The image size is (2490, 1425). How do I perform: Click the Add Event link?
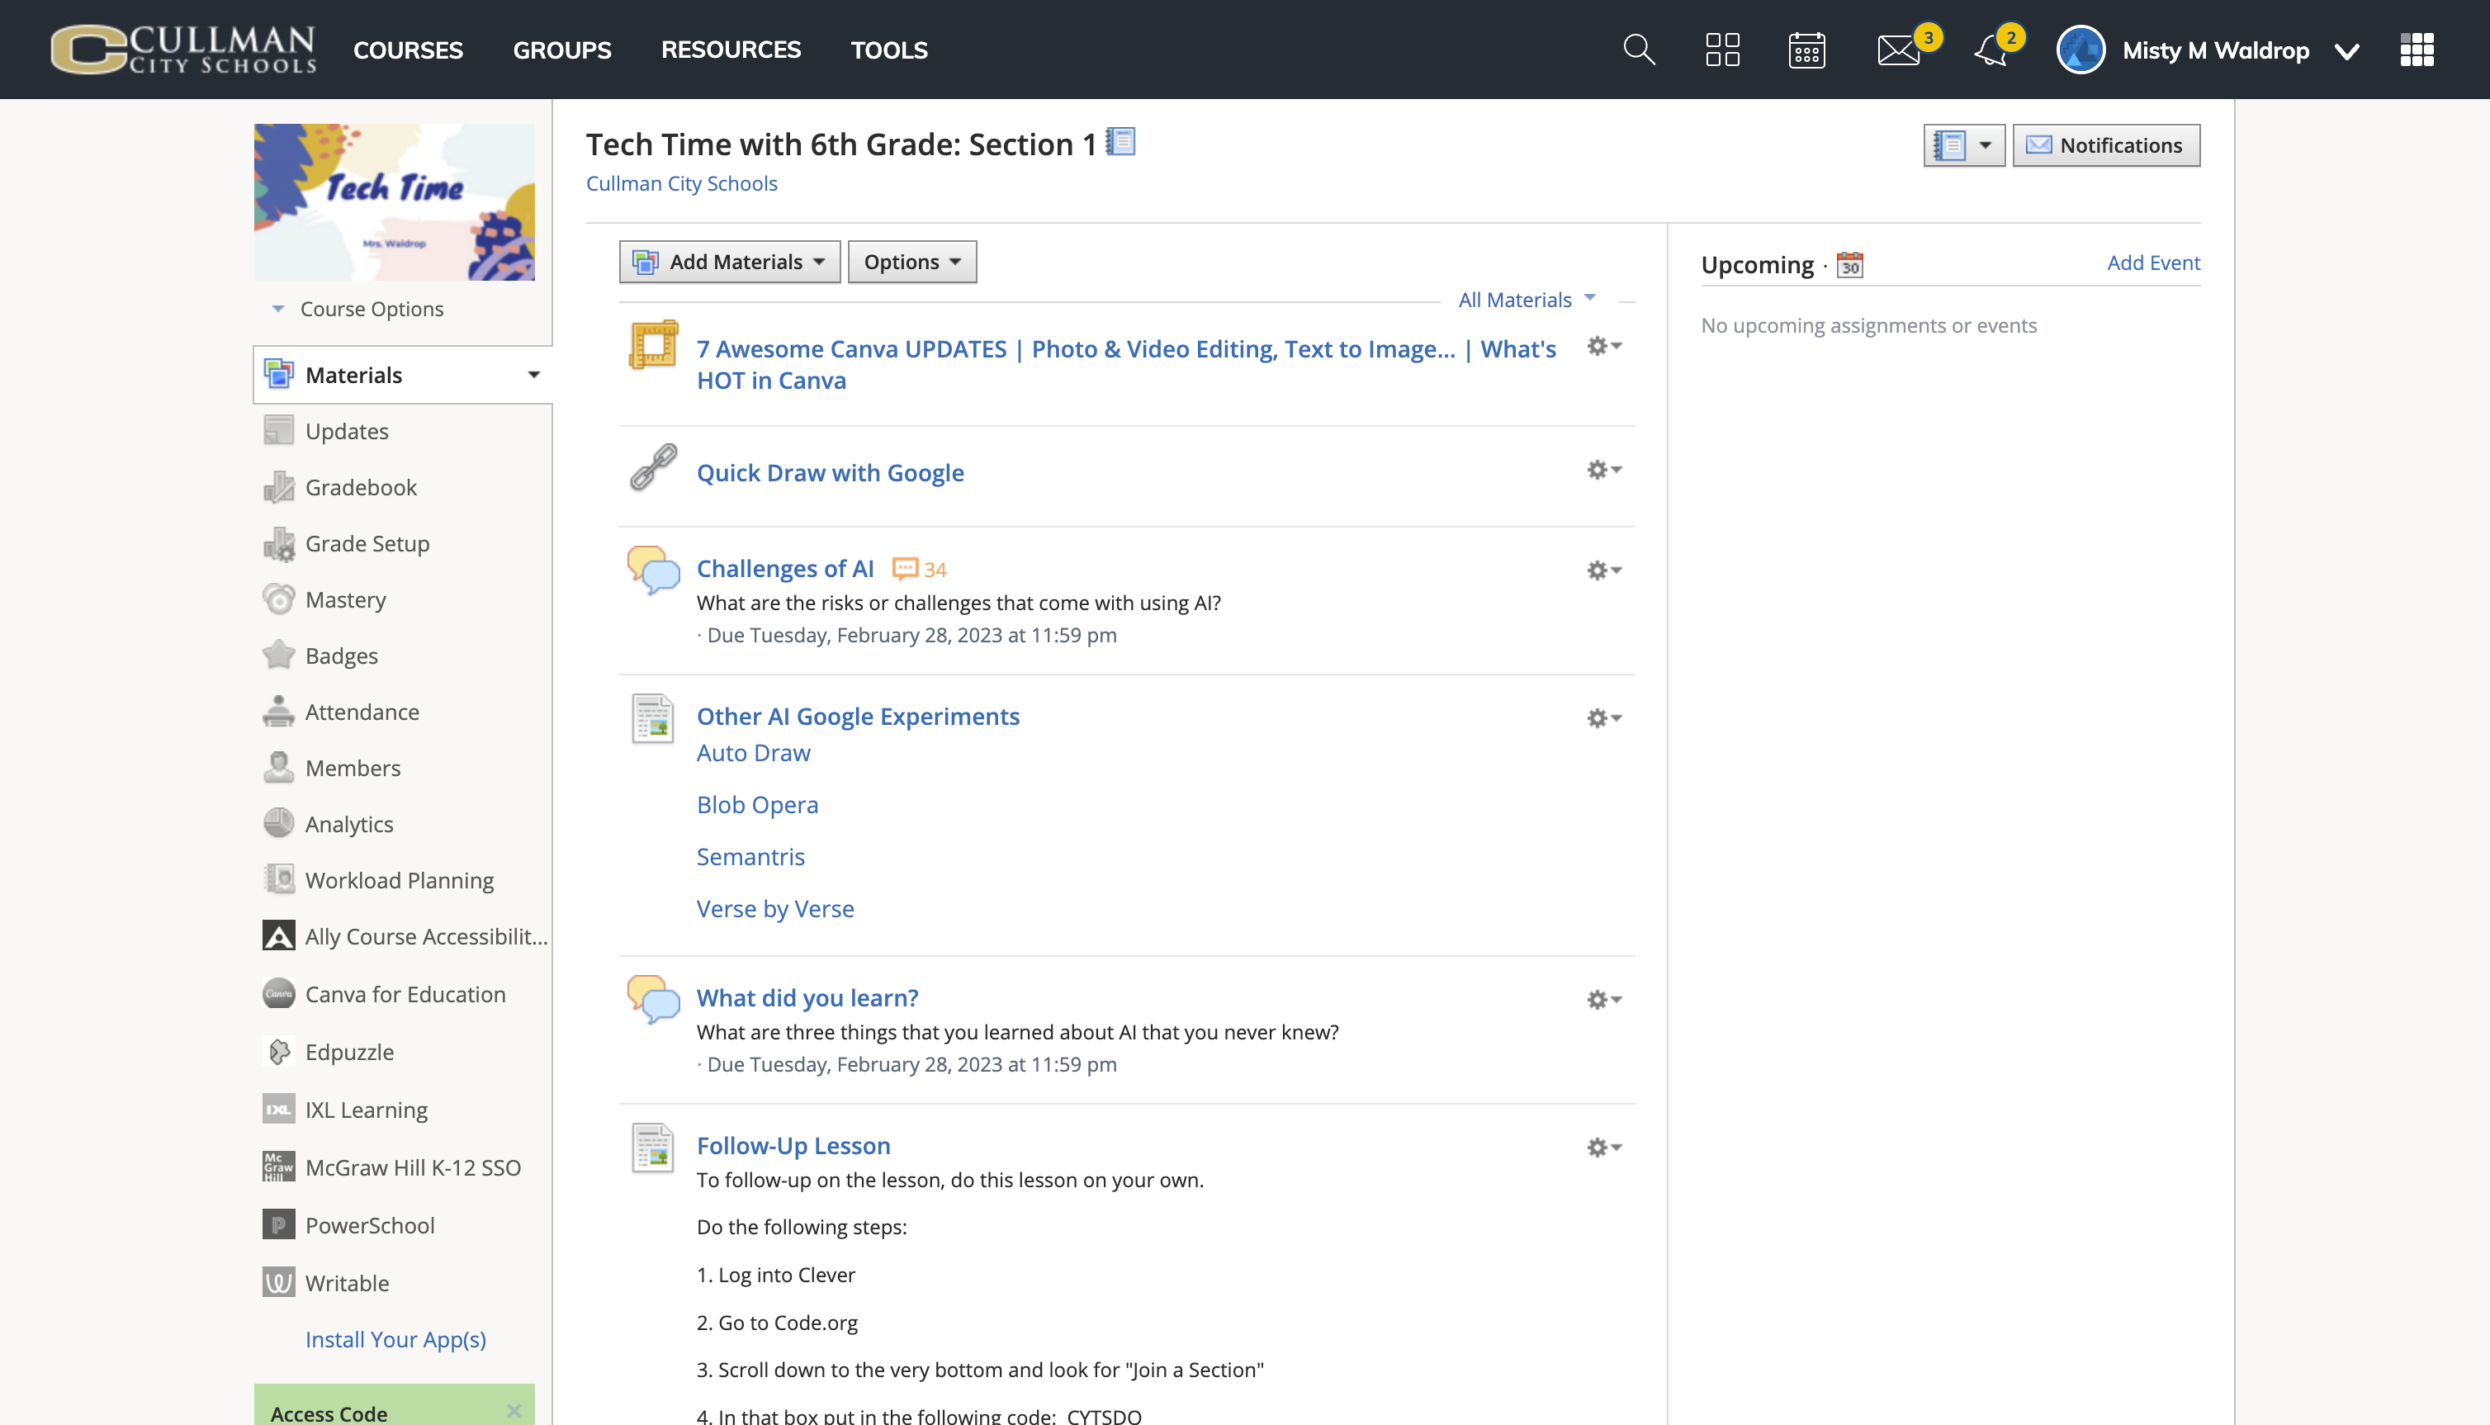click(2152, 263)
